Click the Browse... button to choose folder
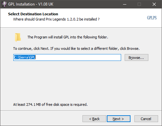162x126 pixels. tap(136, 58)
